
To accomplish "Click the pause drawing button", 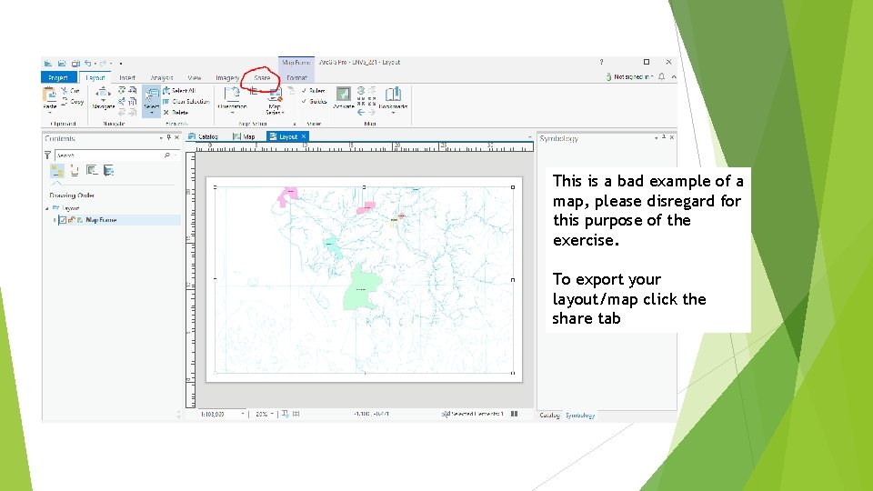I will pyautogui.click(x=514, y=414).
